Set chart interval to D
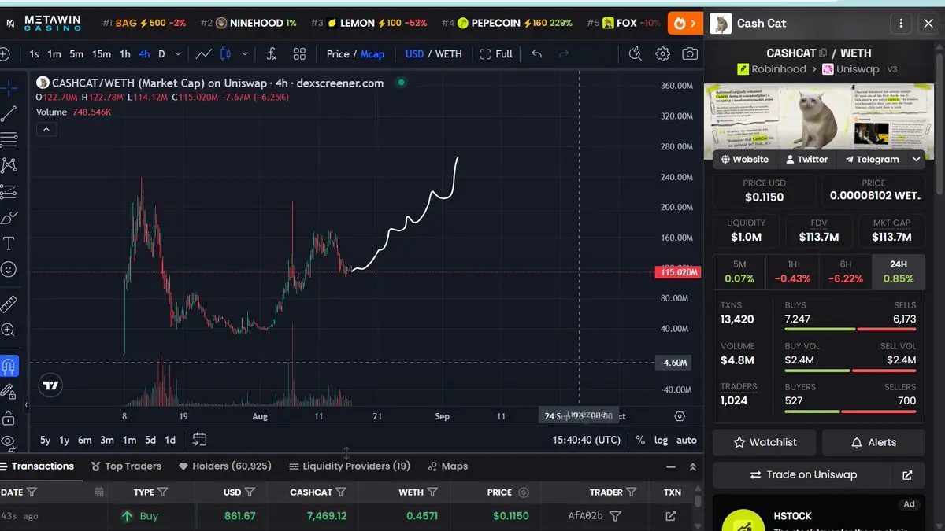 (161, 54)
